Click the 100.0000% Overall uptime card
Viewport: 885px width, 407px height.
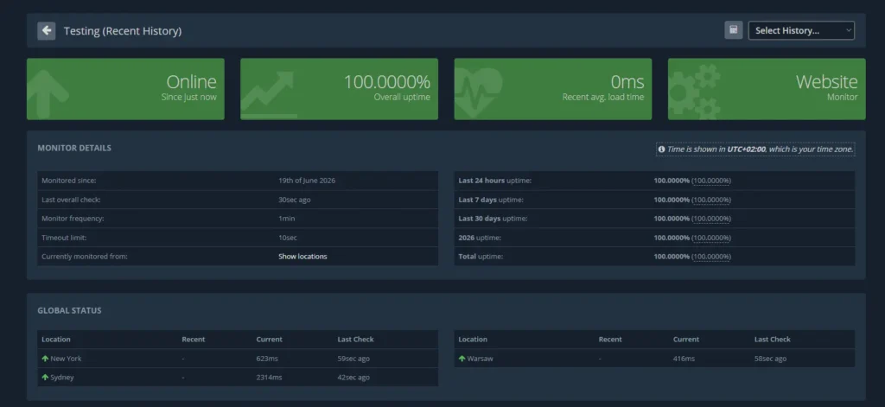click(x=339, y=89)
